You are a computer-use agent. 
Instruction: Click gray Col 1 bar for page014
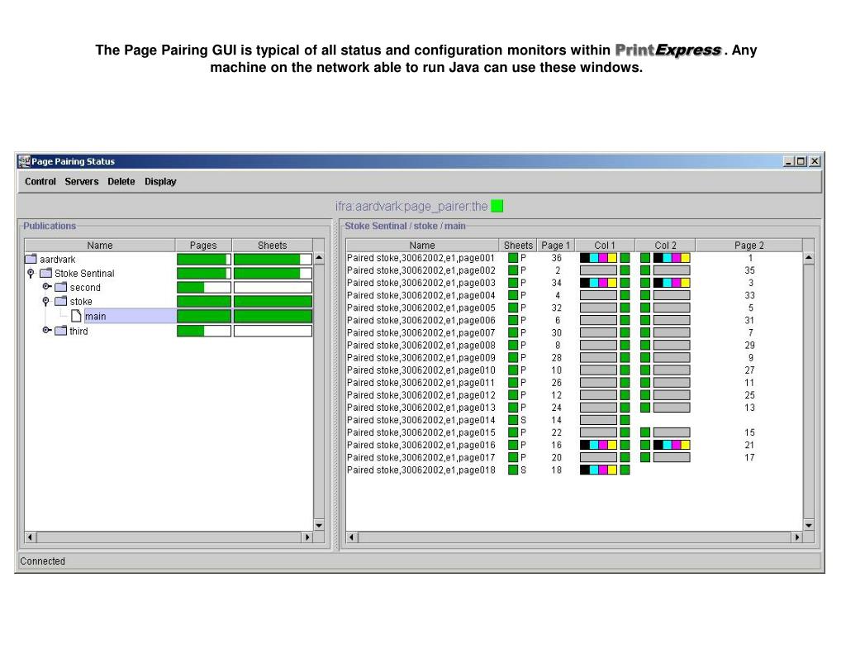(x=598, y=420)
